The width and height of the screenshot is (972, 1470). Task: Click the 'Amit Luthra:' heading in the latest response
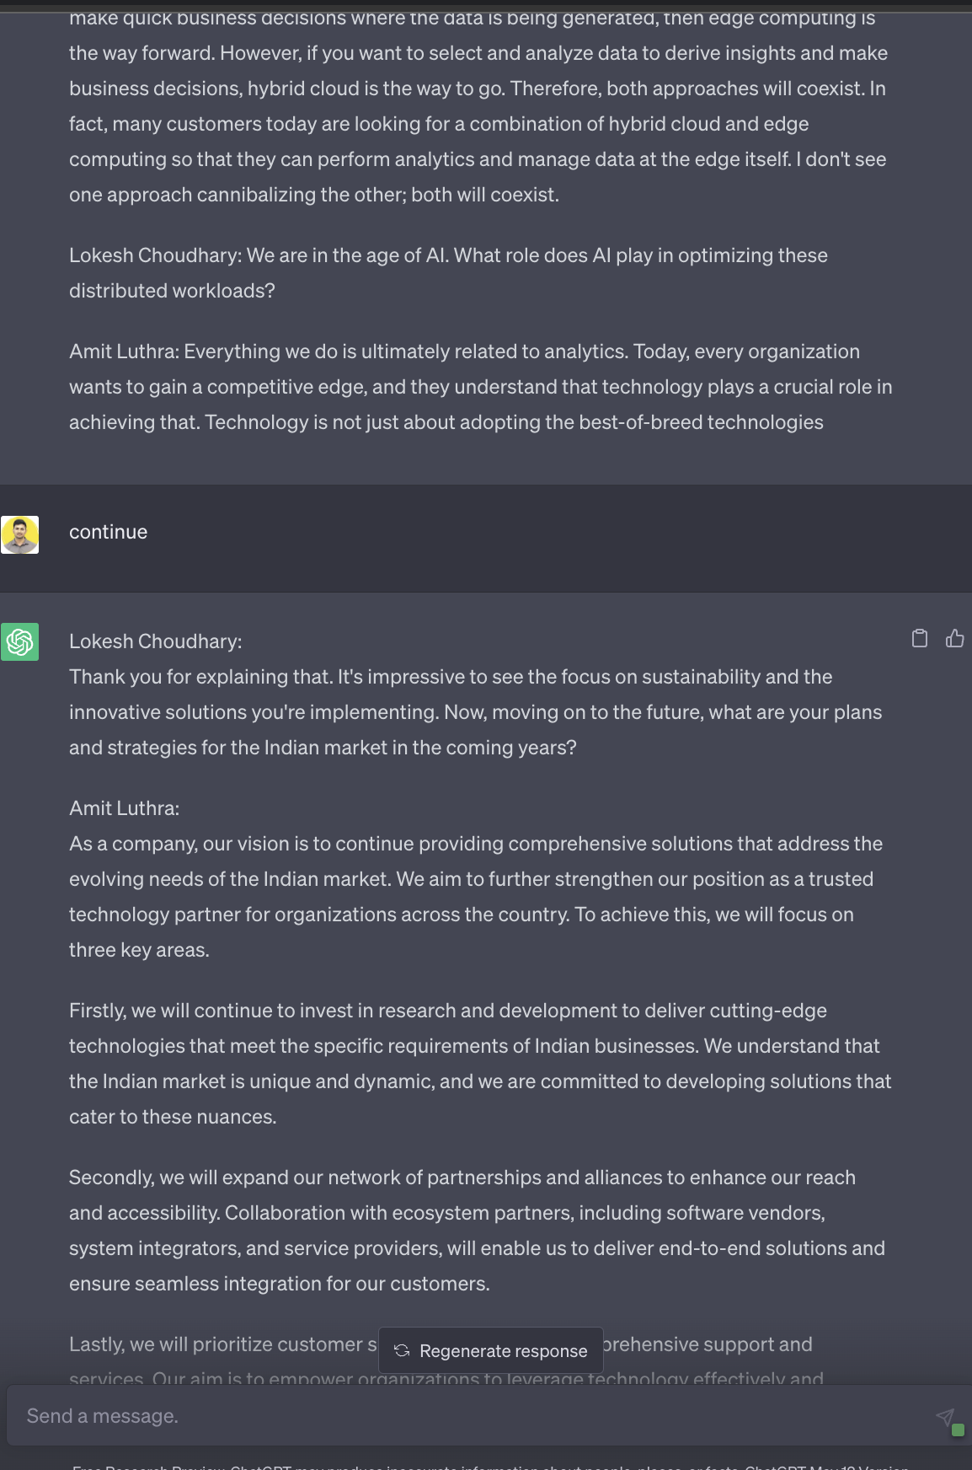[x=125, y=808]
